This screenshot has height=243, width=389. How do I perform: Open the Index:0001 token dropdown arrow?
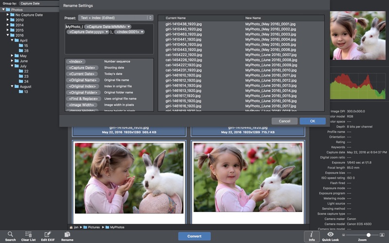click(x=141, y=32)
